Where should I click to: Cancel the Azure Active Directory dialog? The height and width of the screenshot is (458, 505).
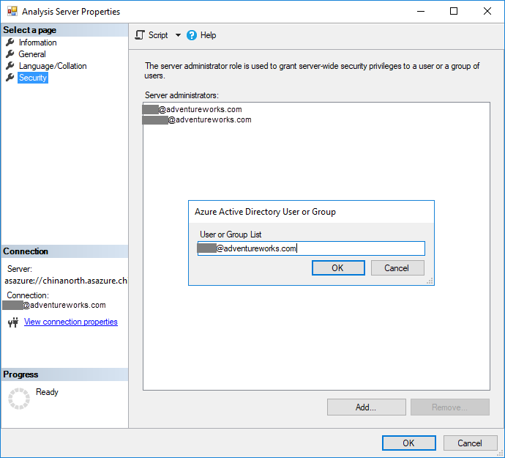397,267
